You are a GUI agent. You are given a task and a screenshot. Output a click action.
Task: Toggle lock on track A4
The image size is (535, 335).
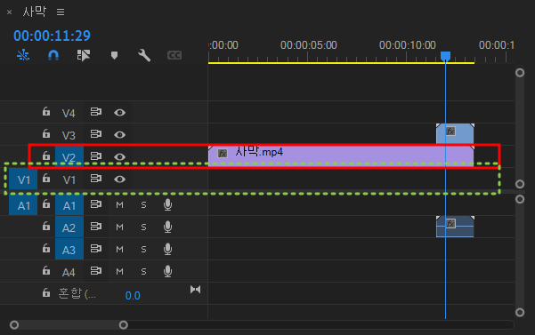click(x=46, y=271)
